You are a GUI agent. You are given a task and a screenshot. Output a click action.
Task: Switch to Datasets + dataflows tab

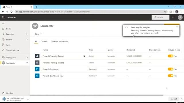click(60, 41)
